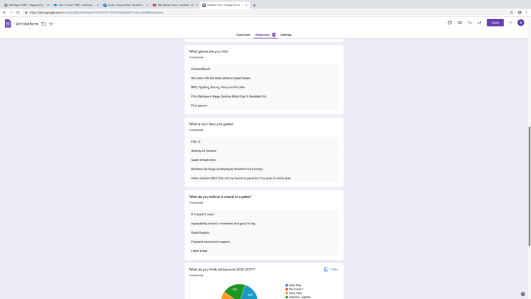Copy the 2022 GOTY chart
Viewport: 531px width, 299px height.
(331, 269)
